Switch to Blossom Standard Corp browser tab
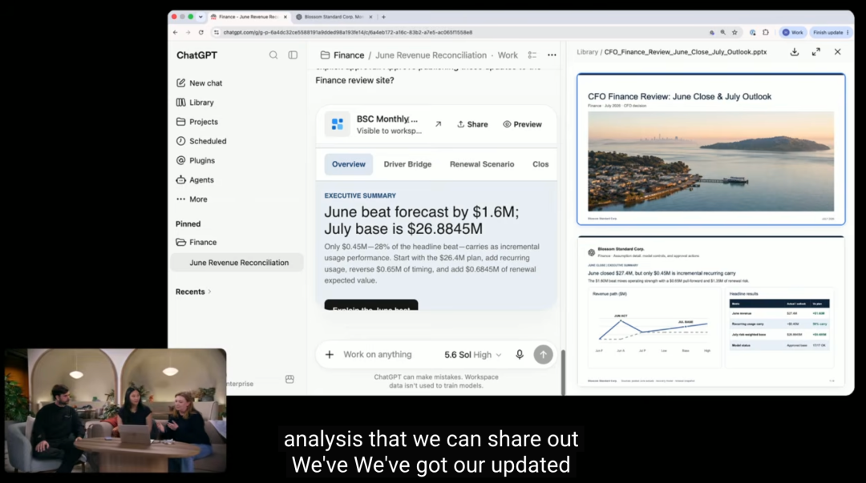 pyautogui.click(x=333, y=17)
